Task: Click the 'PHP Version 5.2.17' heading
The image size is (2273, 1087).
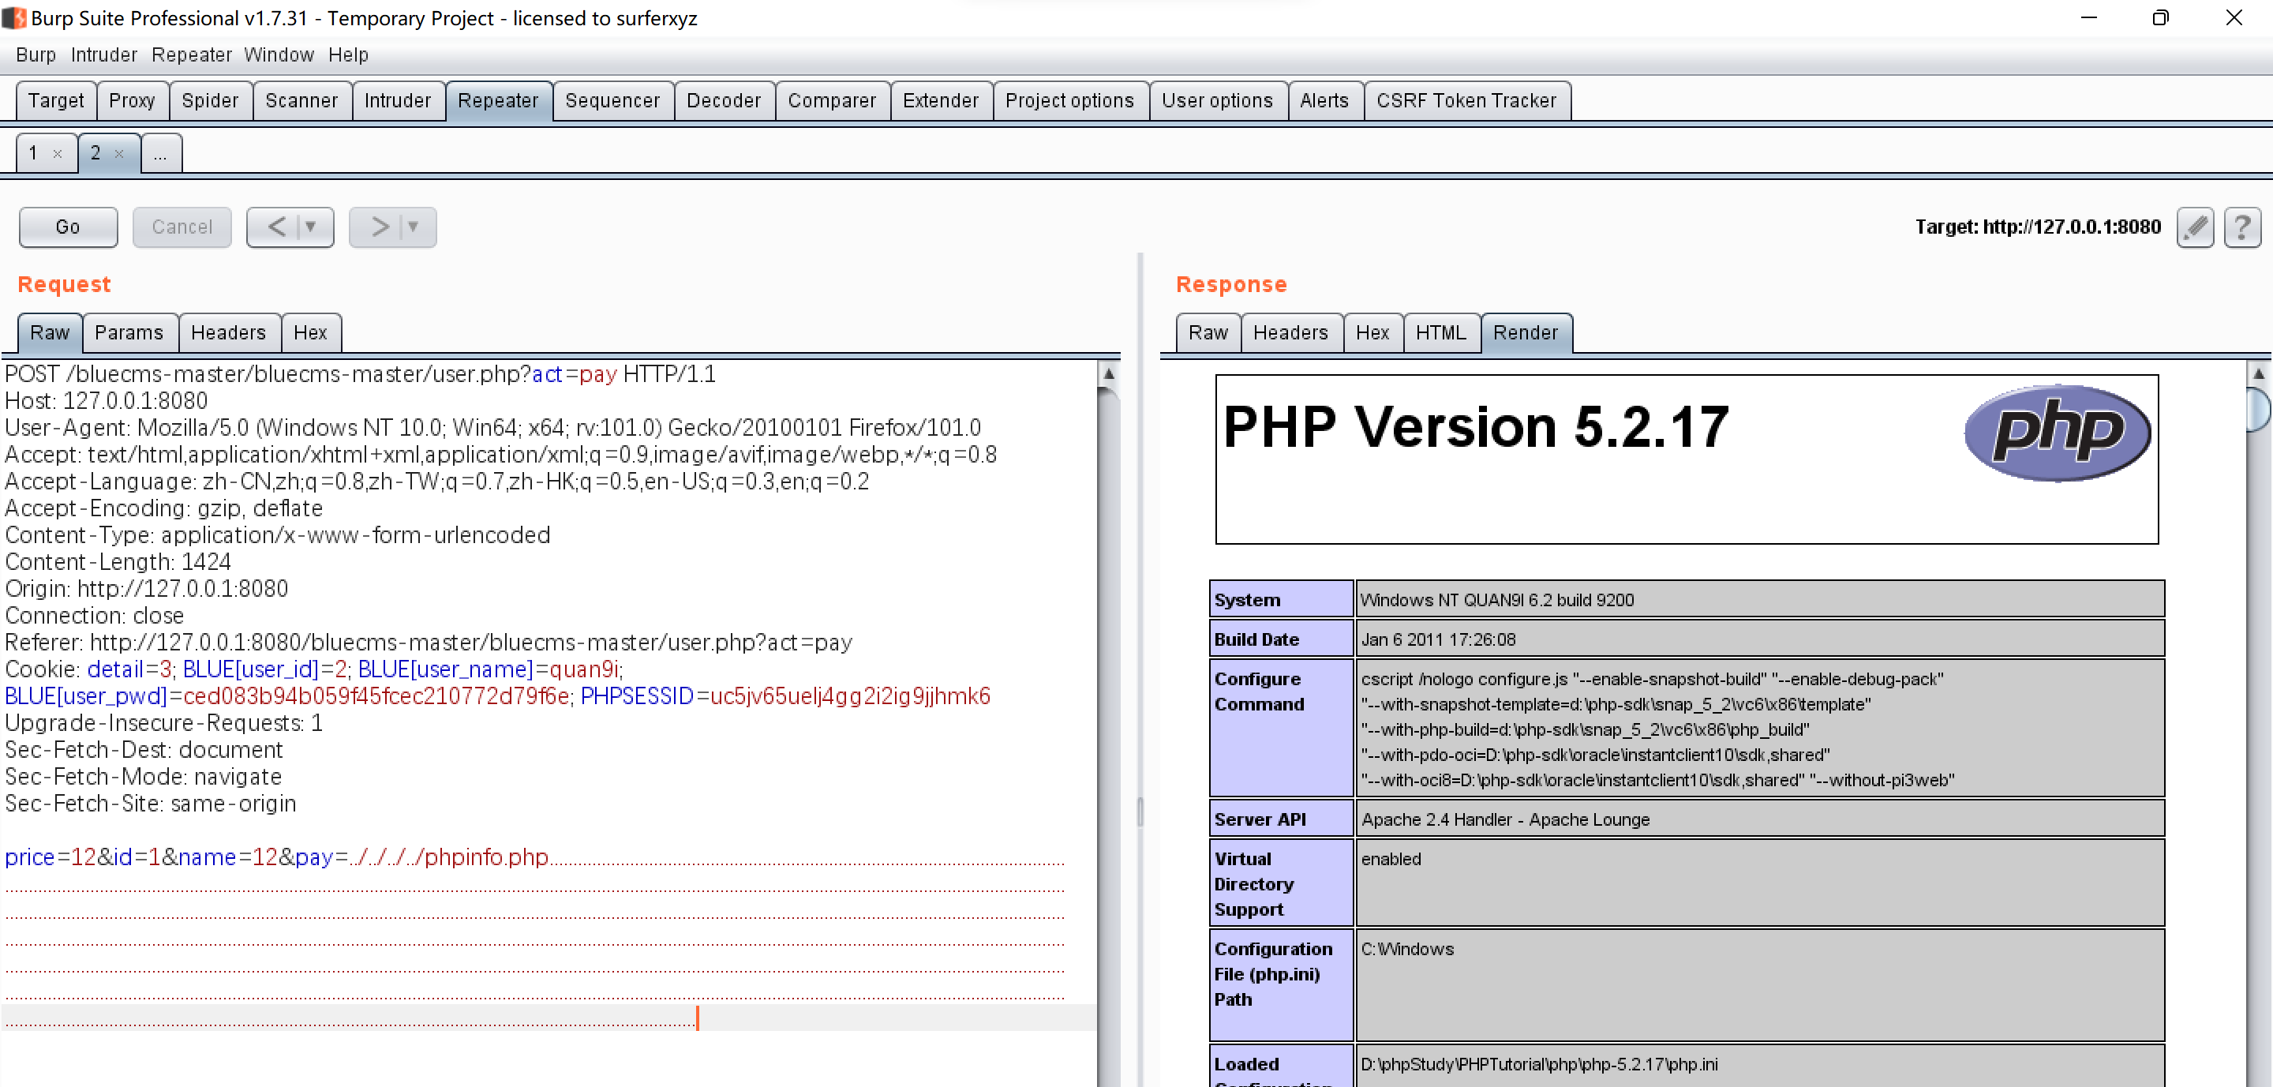Action: click(1475, 427)
